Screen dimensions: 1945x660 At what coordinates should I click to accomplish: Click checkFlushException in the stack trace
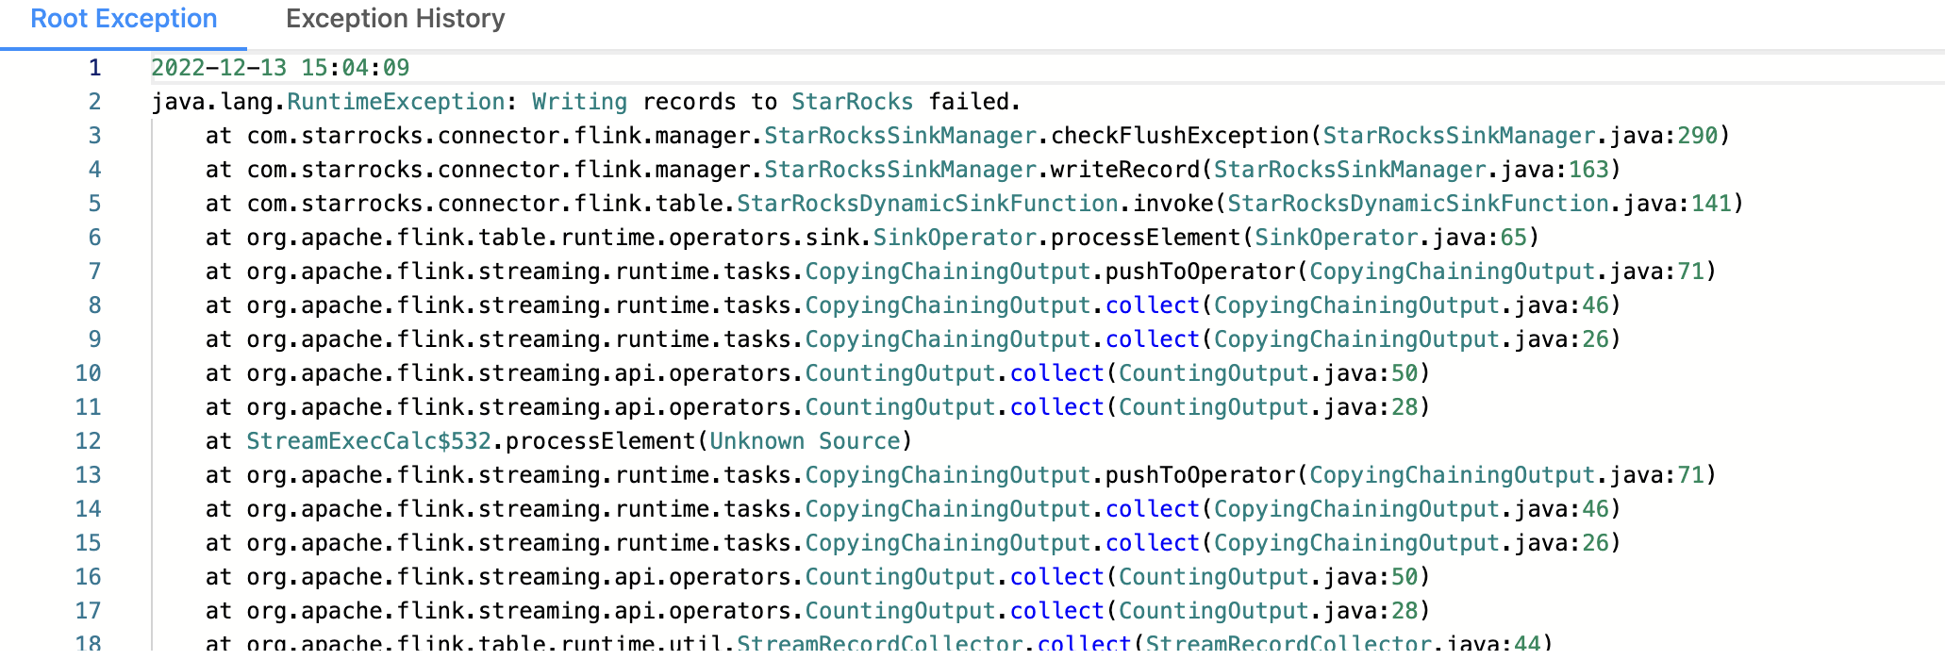click(1179, 136)
